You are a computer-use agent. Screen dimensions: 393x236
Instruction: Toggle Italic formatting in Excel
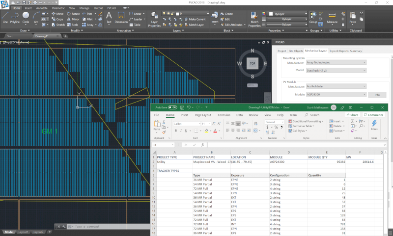tap(181, 131)
